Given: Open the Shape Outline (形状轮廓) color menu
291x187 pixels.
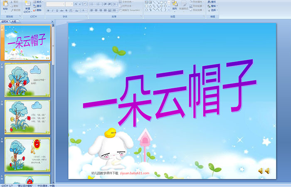Looking at the screenshot, I should pyautogui.click(x=197, y=6).
